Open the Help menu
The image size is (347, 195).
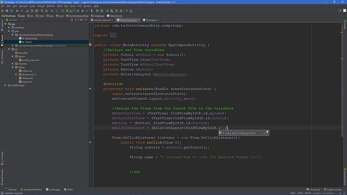(96, 6)
